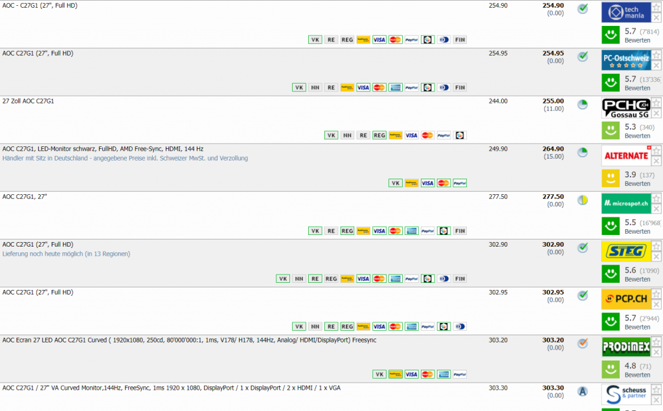
Task: Click the blue 'A' availability icon for scheuss
Action: point(583,391)
